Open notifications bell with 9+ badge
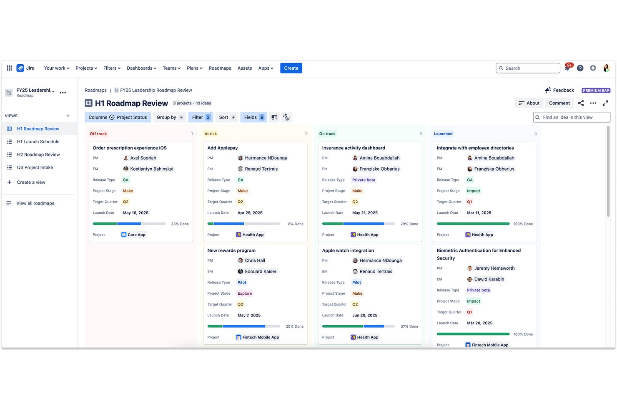Image resolution: width=617 pixels, height=412 pixels. coord(567,68)
